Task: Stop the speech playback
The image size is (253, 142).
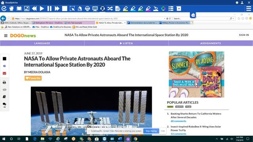Action: point(64,9)
